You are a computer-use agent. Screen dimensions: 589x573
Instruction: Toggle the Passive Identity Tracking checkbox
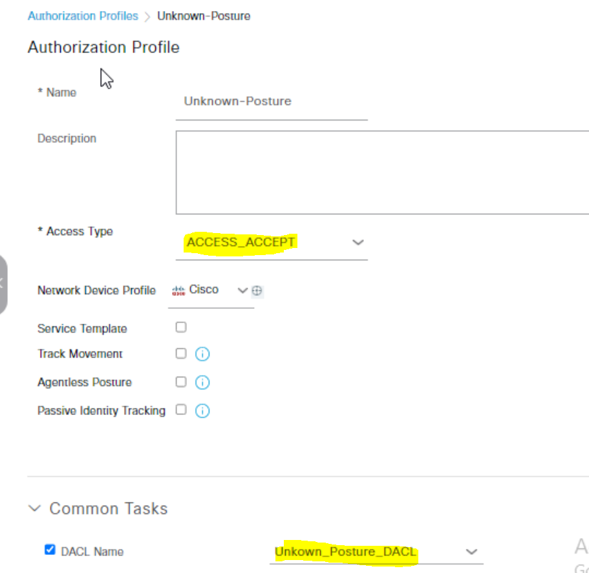click(x=181, y=410)
